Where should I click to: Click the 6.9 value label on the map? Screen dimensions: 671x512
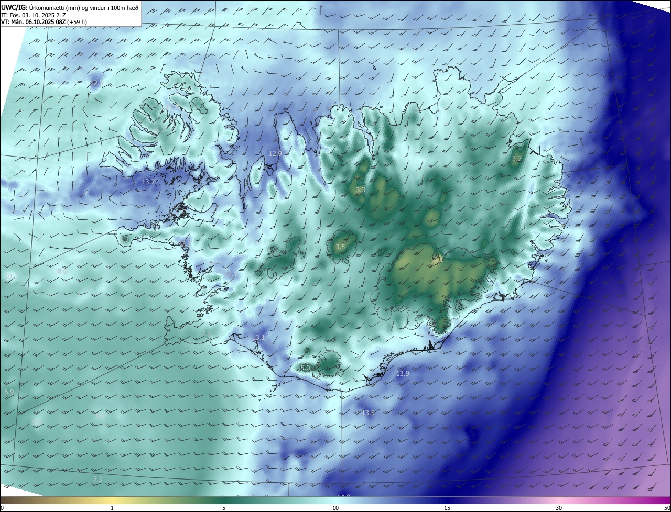pos(9,392)
